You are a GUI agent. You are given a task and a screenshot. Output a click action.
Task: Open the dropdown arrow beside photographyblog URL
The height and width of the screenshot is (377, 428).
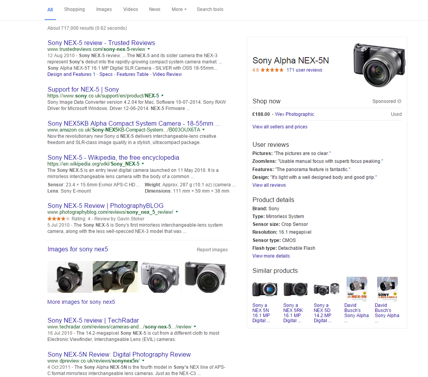point(177,212)
